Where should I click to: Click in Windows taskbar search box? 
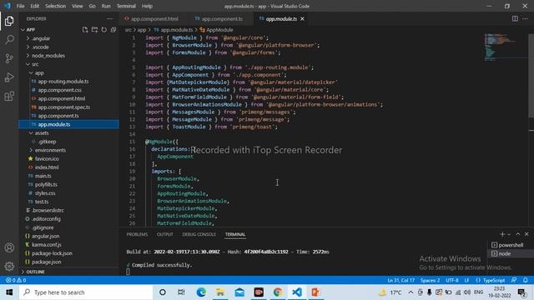point(86,292)
